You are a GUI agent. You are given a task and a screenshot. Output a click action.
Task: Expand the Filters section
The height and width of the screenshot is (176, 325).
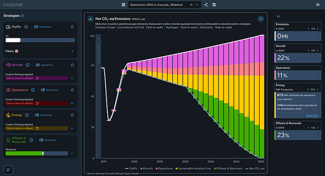pyautogui.click(x=72, y=51)
